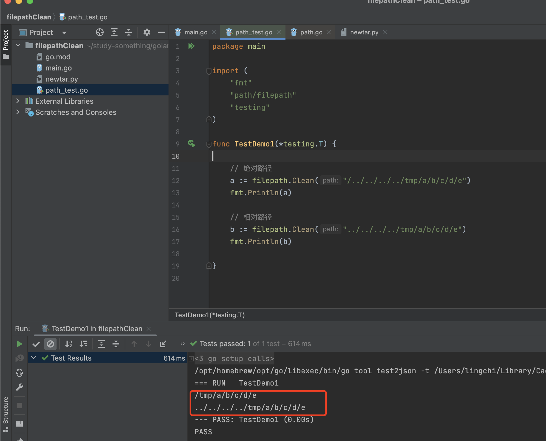The width and height of the screenshot is (546, 441).
Task: Switch to the newtar.py editor tab
Action: point(364,32)
